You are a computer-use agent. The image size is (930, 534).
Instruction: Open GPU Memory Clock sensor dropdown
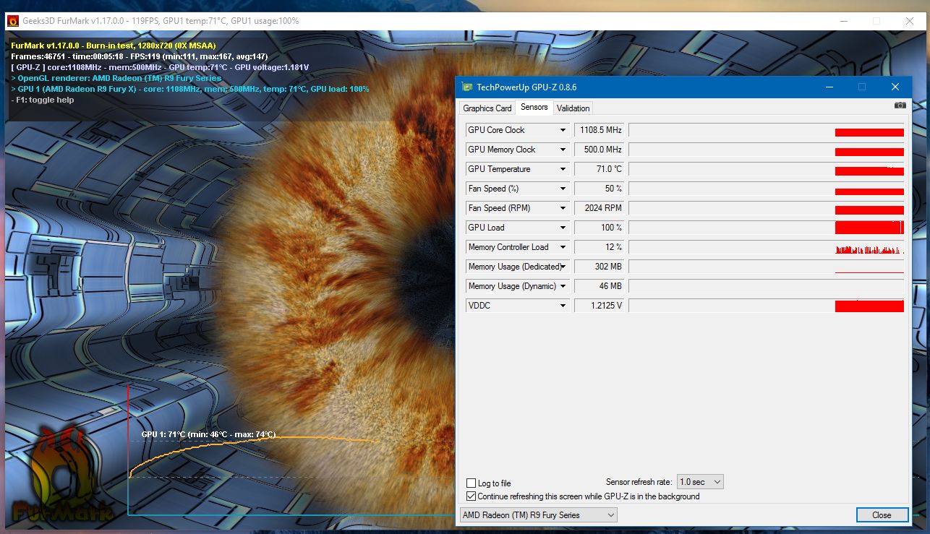[563, 150]
